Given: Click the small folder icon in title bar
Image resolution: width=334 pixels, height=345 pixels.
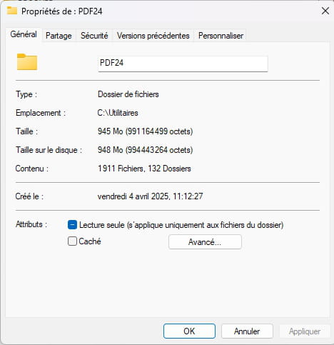Looking at the screenshot, I should coord(12,11).
